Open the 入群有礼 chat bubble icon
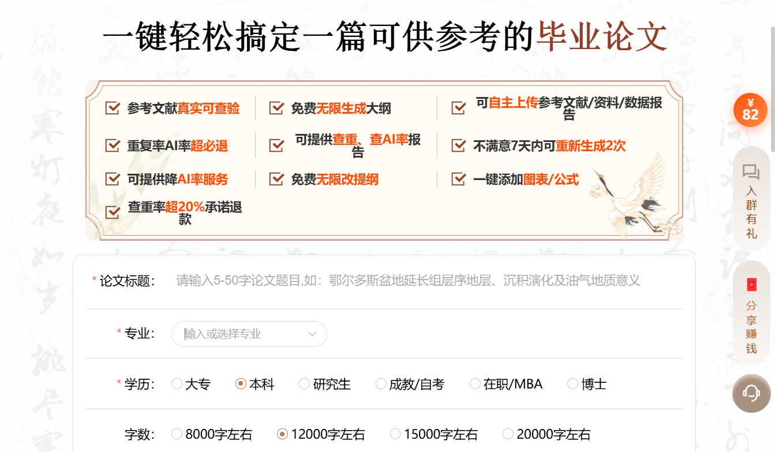This screenshot has width=775, height=452. [751, 172]
